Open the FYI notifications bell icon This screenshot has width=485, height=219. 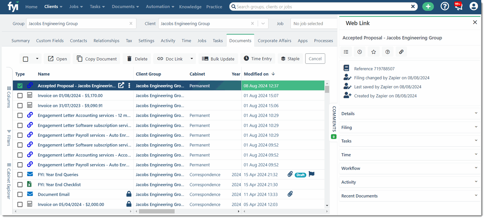coord(458,6)
